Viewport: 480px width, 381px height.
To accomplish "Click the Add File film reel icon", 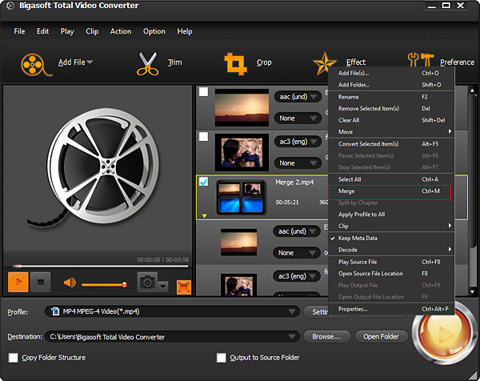I will [35, 64].
